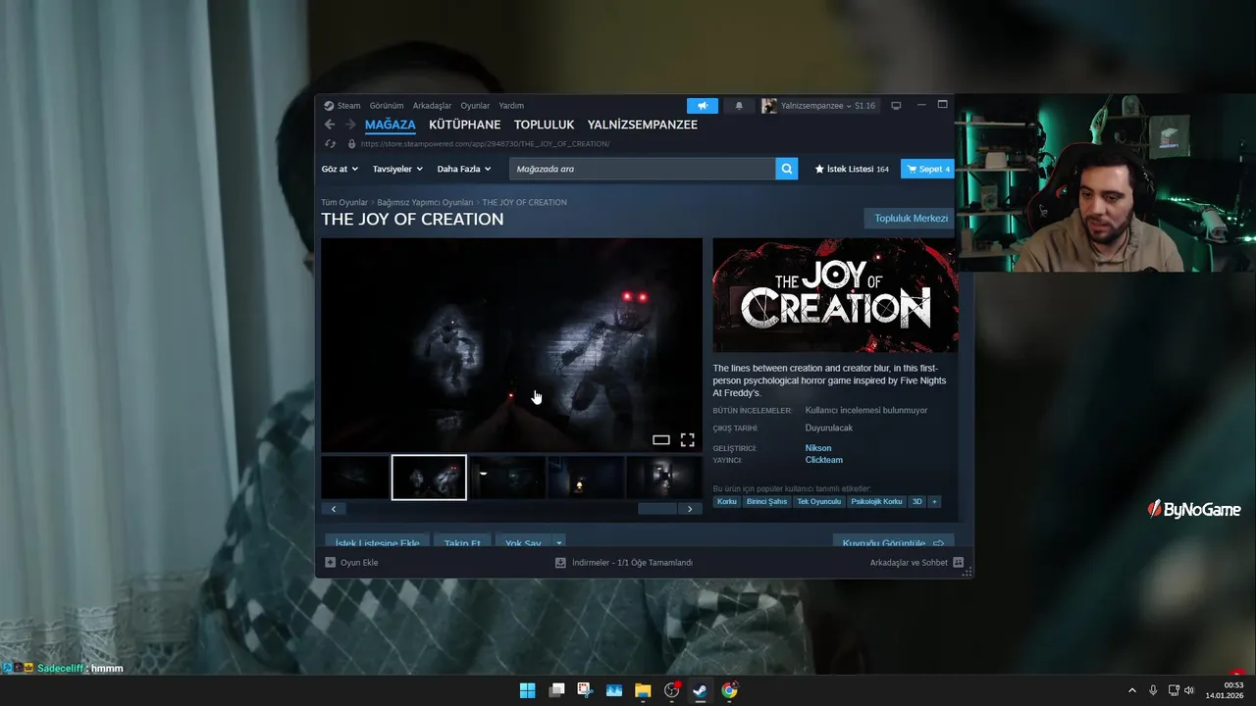Select the Psikolojik Korku tag

coord(877,501)
